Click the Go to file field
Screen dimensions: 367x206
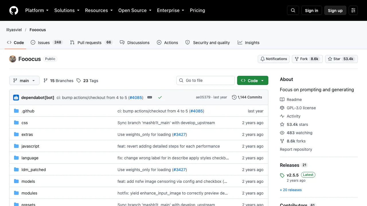coord(206,80)
